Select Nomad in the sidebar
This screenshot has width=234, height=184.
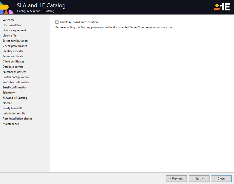(7, 103)
